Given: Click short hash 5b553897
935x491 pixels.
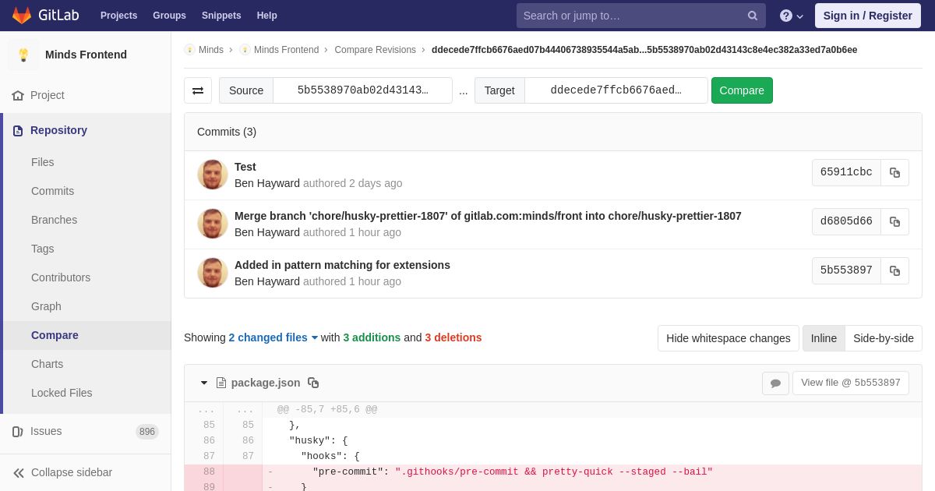Looking at the screenshot, I should tap(846, 271).
